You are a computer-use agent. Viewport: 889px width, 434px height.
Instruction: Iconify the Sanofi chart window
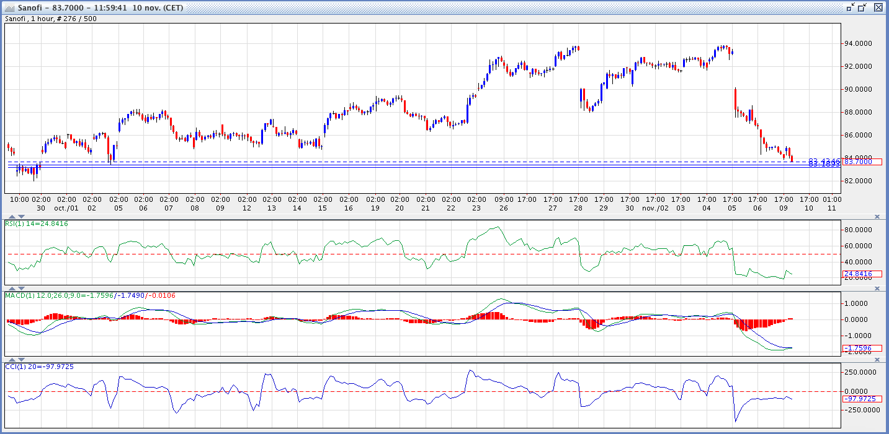coord(851,7)
